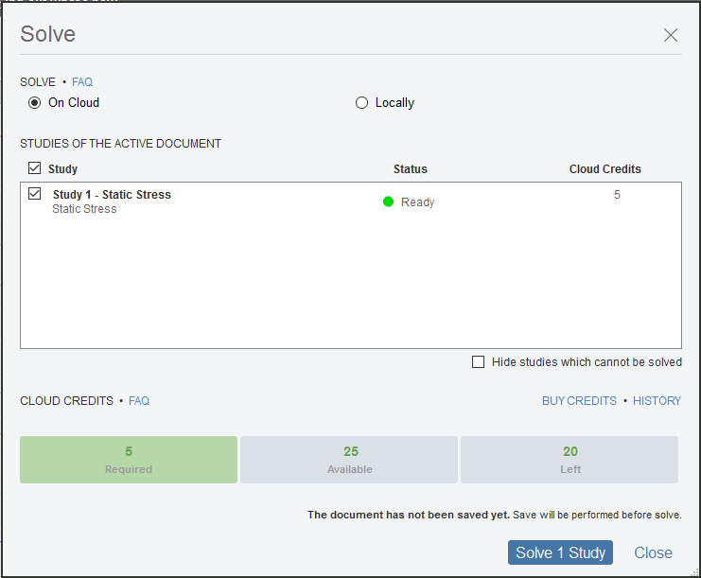Select the Locally solve option
701x578 pixels.
tap(361, 103)
